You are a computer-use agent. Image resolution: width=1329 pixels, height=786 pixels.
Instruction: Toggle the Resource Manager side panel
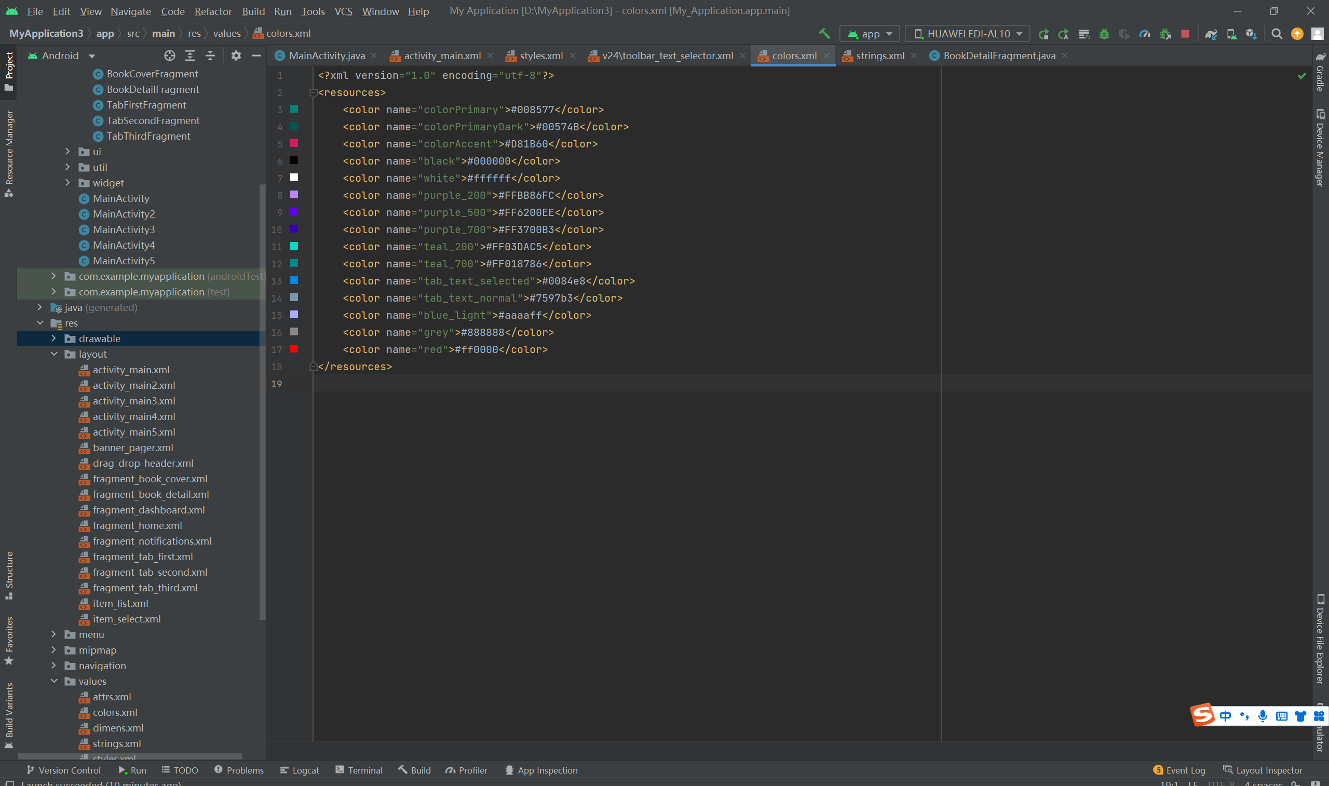tap(9, 154)
